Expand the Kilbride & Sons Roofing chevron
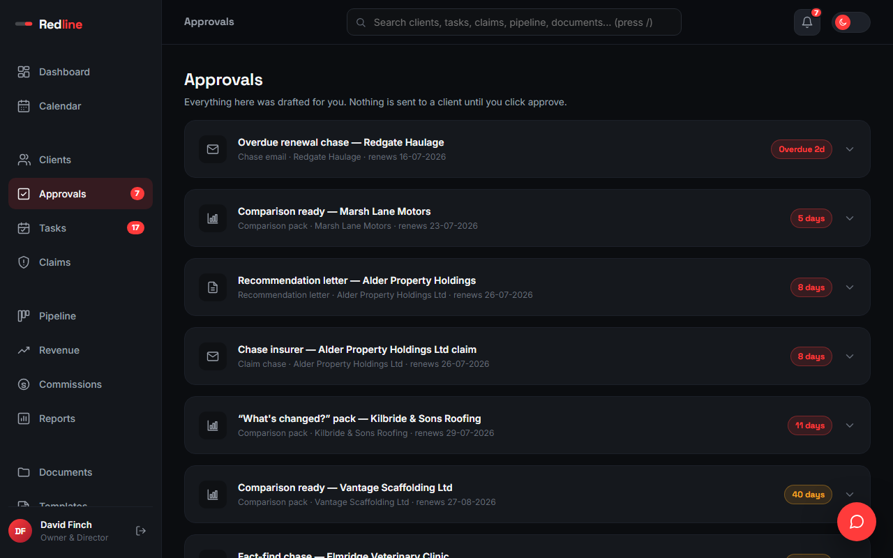Image resolution: width=893 pixels, height=558 pixels. click(850, 425)
